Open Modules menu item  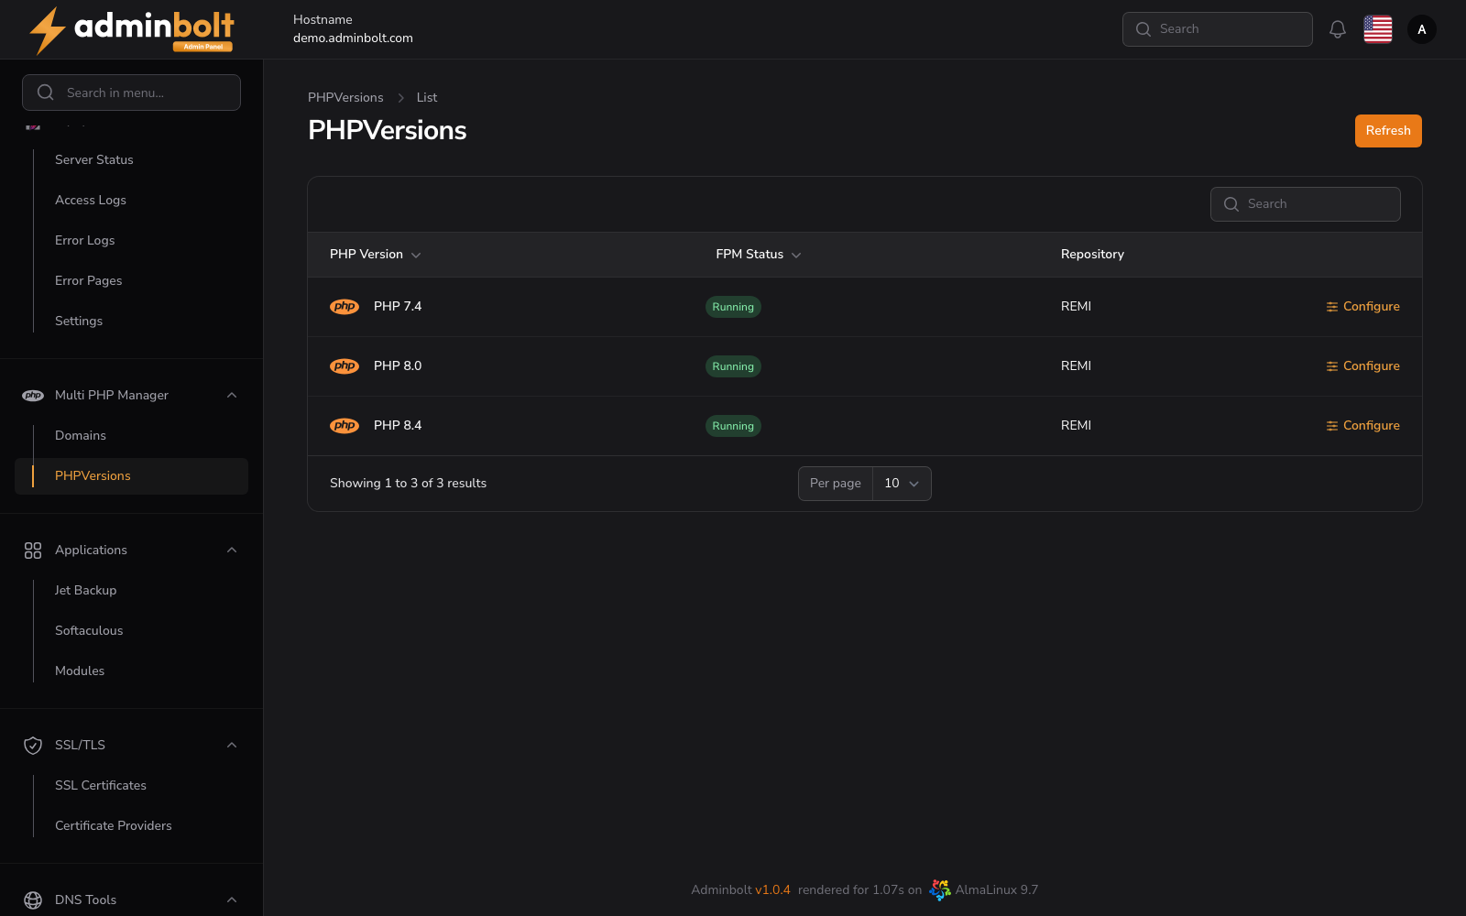click(x=80, y=671)
